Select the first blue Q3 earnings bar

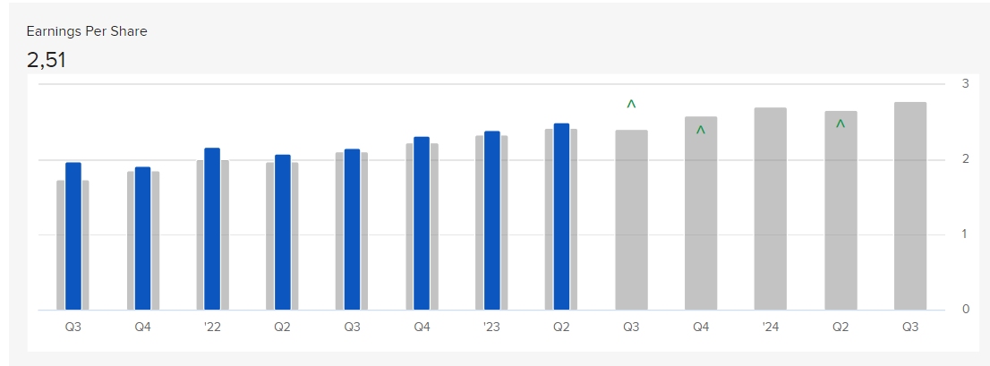(x=73, y=236)
